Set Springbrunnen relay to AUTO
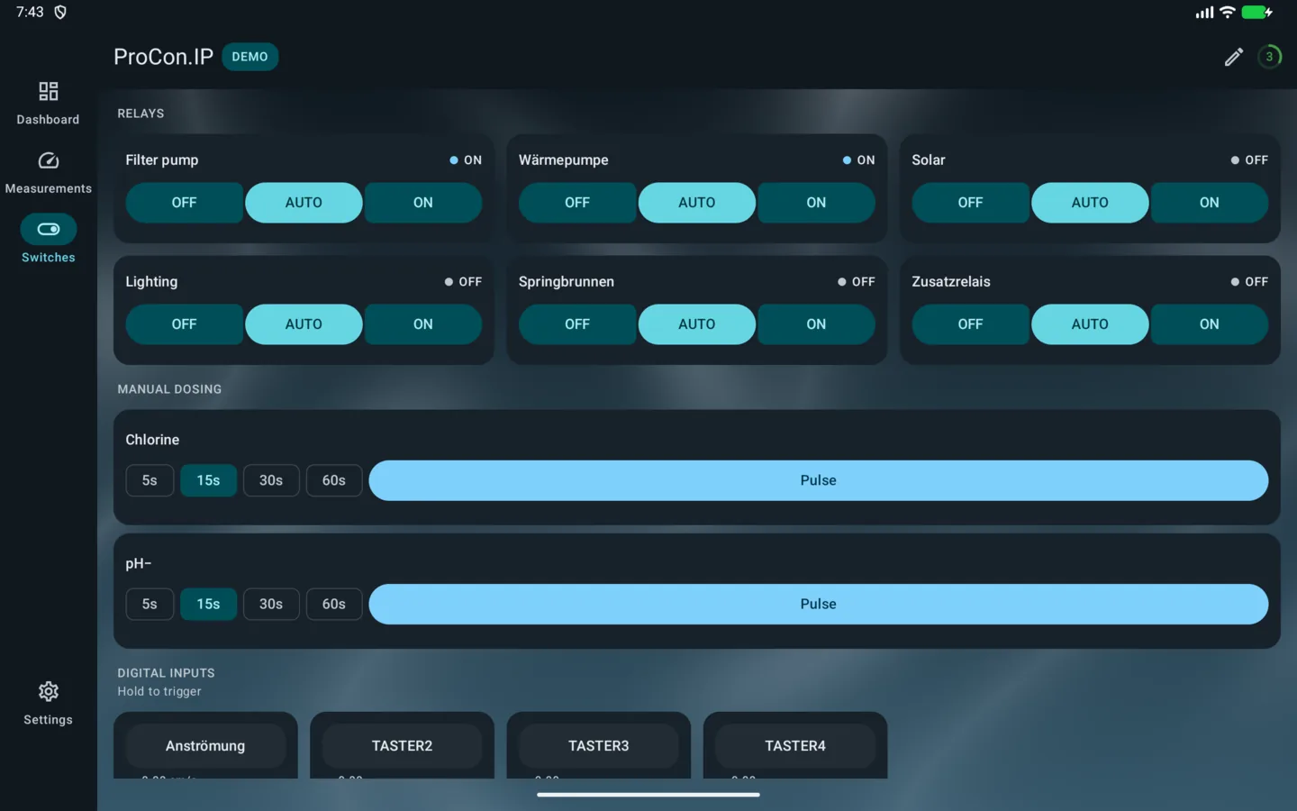This screenshot has height=811, width=1297. pyautogui.click(x=697, y=324)
